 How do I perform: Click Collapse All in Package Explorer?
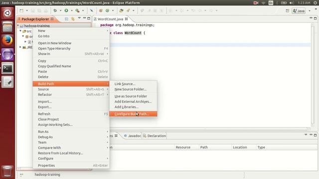pyautogui.click(x=66, y=19)
